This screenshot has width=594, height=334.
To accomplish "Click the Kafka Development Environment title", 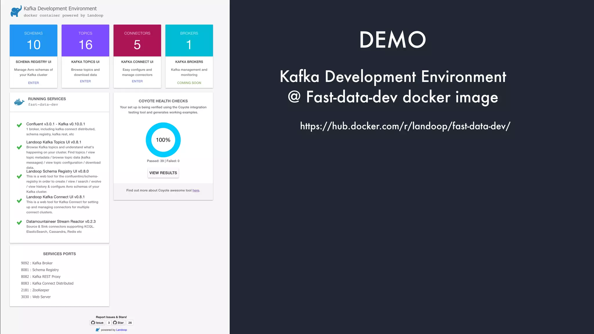I will point(60,9).
